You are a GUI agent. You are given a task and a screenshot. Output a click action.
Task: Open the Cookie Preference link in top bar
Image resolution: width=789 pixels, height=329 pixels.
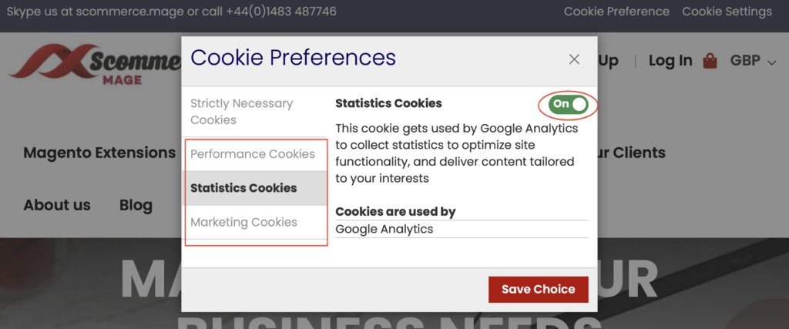[x=616, y=12]
